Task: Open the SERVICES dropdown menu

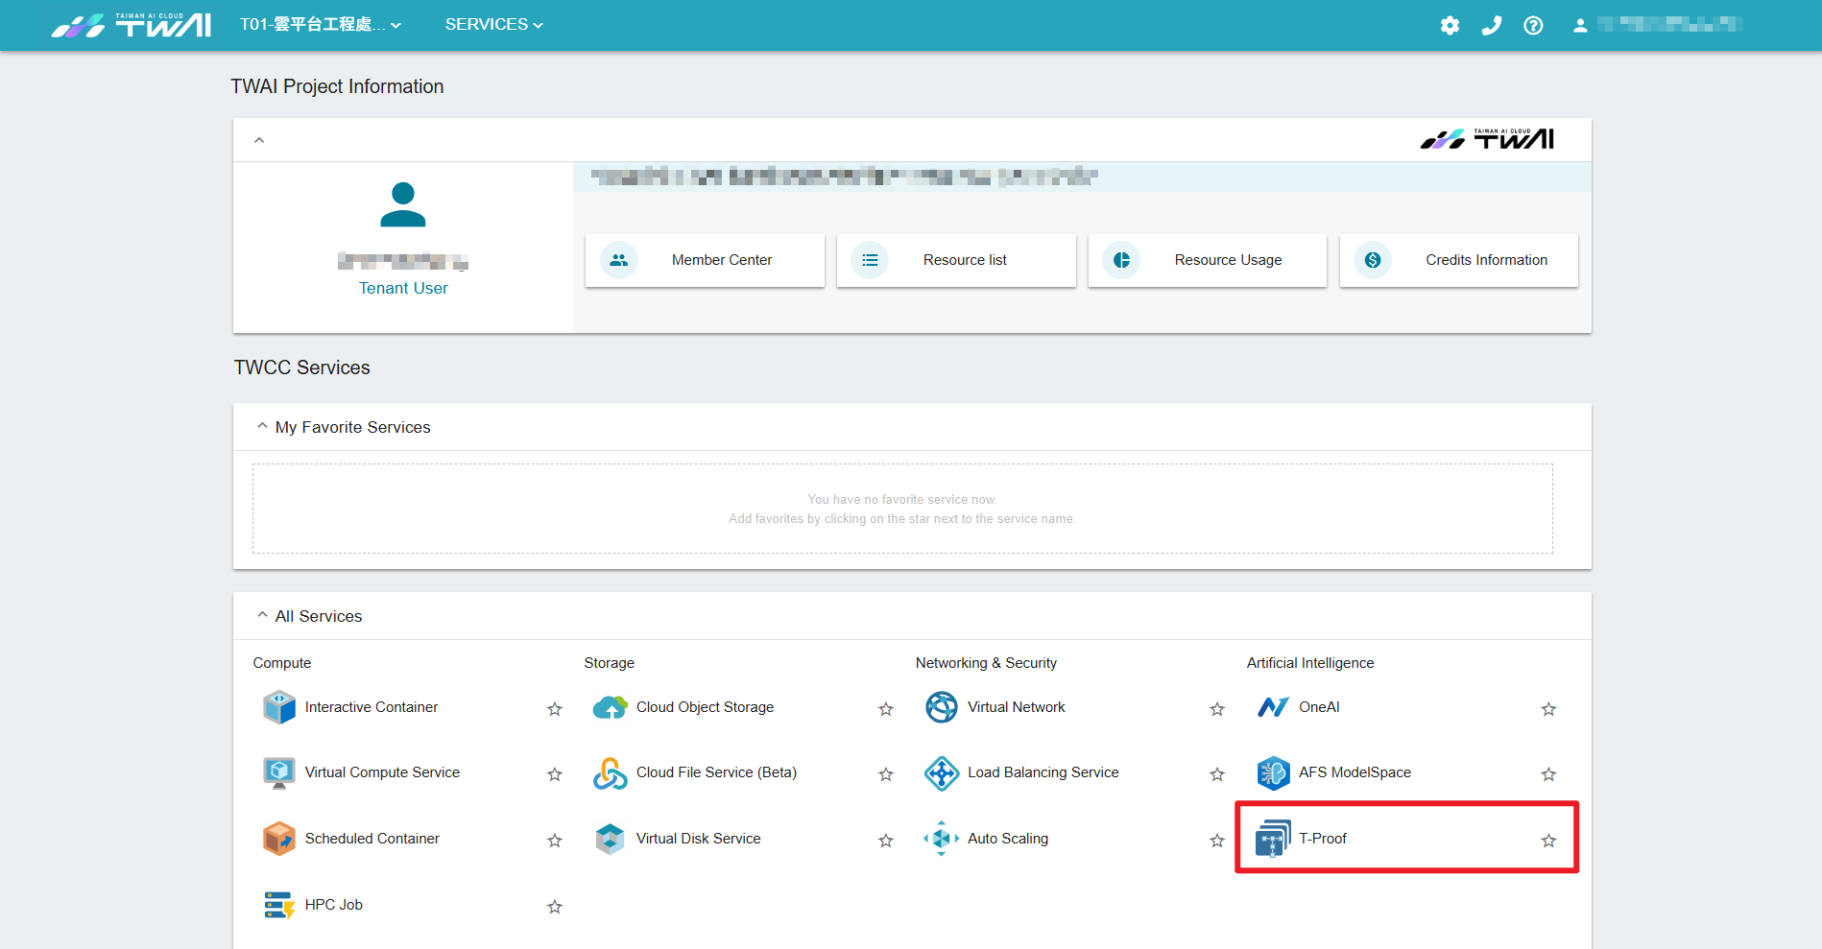Action: (493, 25)
